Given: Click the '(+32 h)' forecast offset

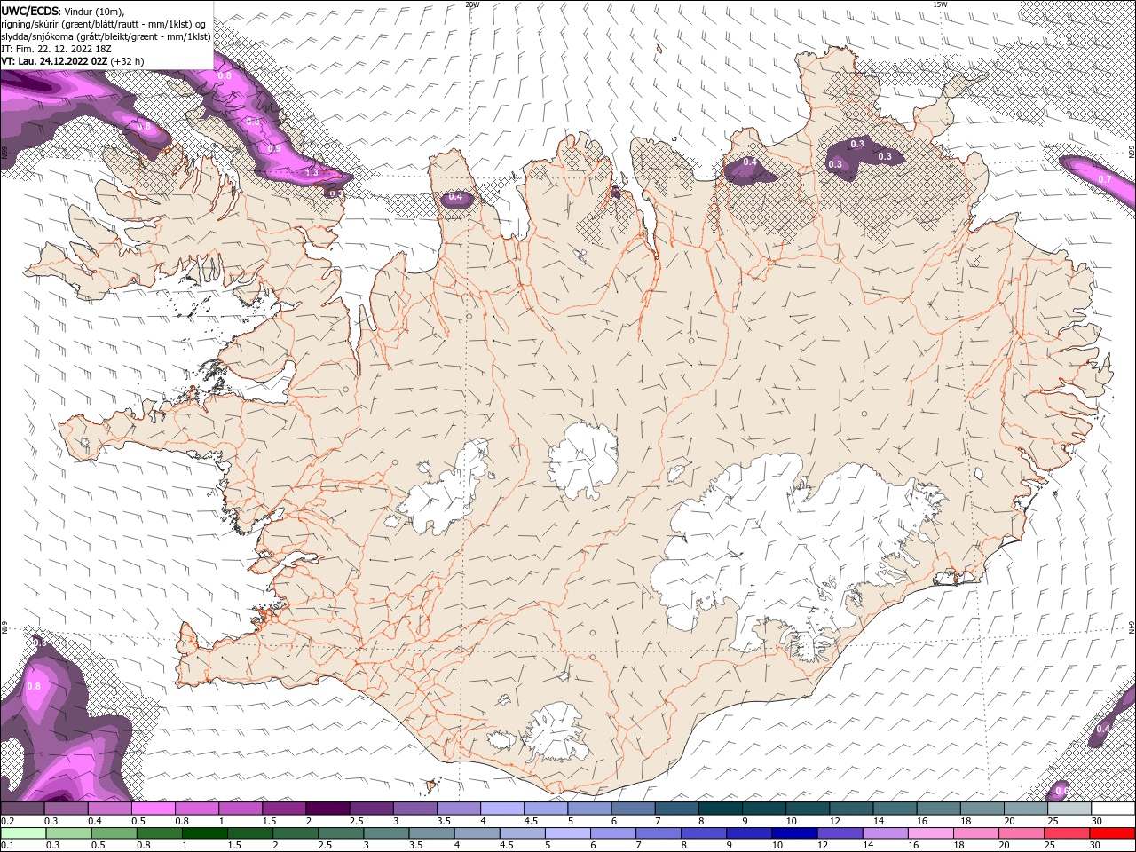Looking at the screenshot, I should click(128, 61).
